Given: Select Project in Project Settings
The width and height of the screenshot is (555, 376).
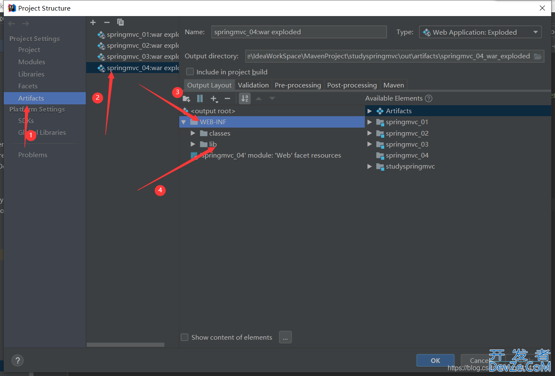Looking at the screenshot, I should click(x=29, y=50).
